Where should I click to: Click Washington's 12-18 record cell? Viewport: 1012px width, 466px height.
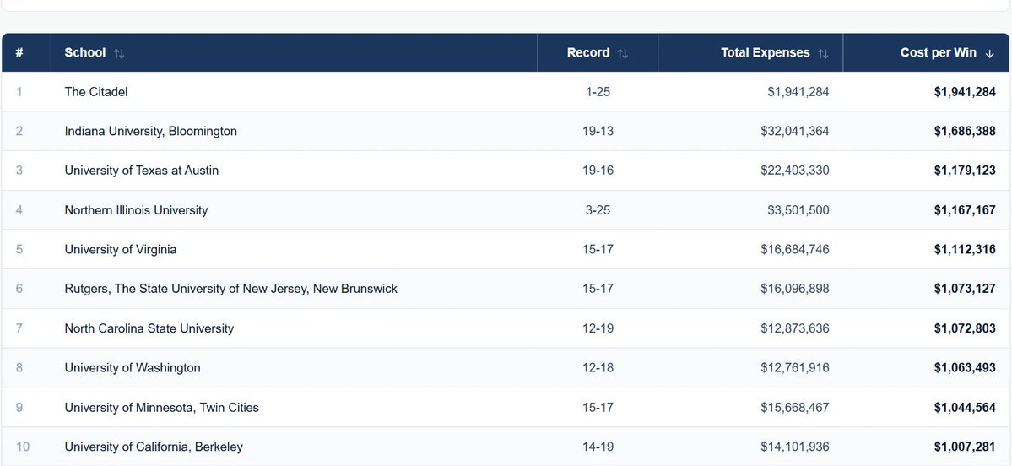point(598,367)
